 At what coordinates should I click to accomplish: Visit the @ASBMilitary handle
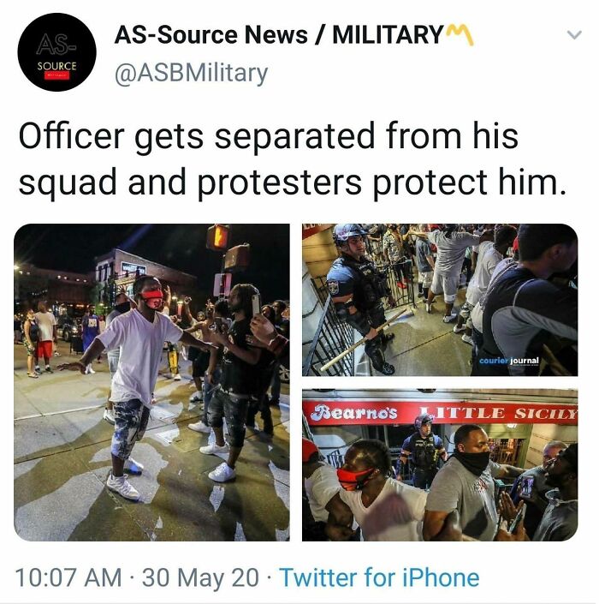pyautogui.click(x=191, y=73)
